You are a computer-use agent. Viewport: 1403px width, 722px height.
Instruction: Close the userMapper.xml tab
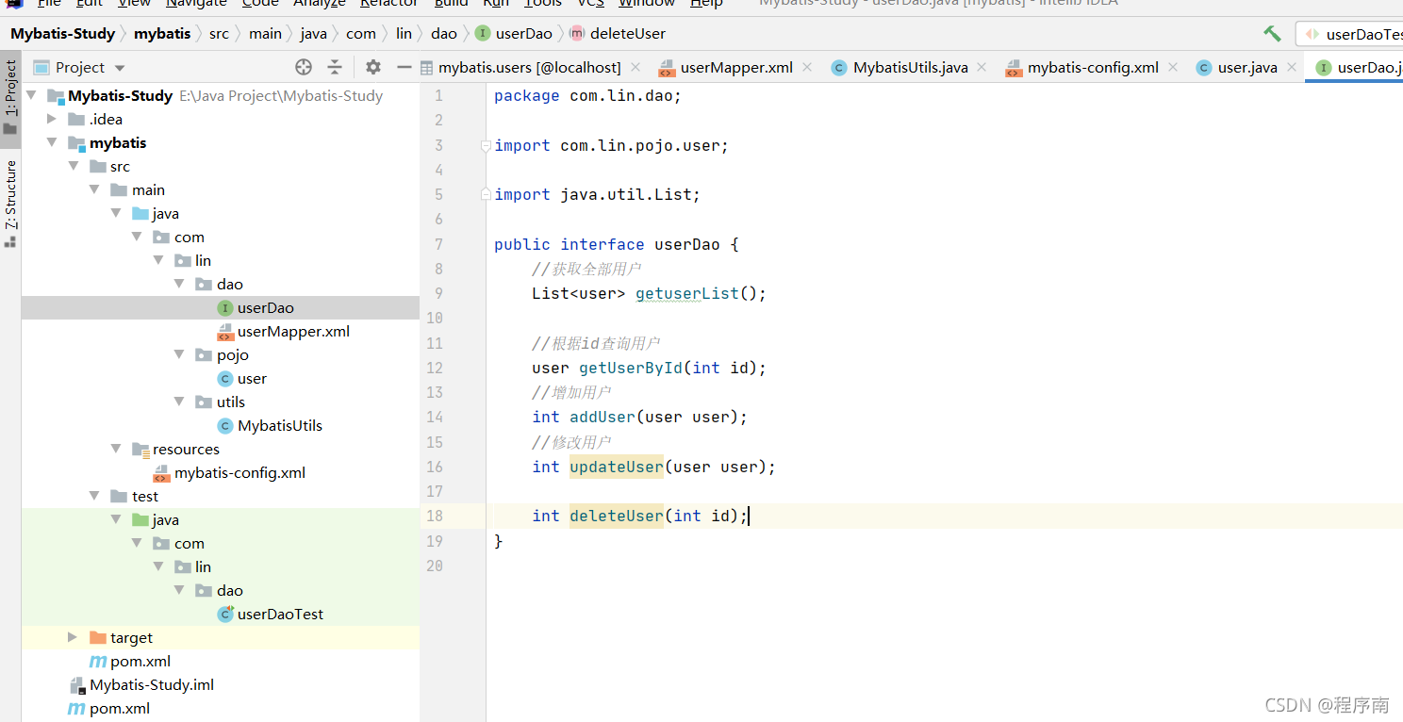(807, 67)
